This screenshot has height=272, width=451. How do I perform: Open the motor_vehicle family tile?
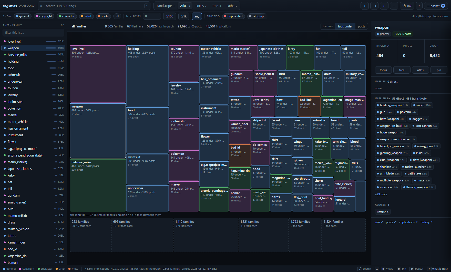214,60
